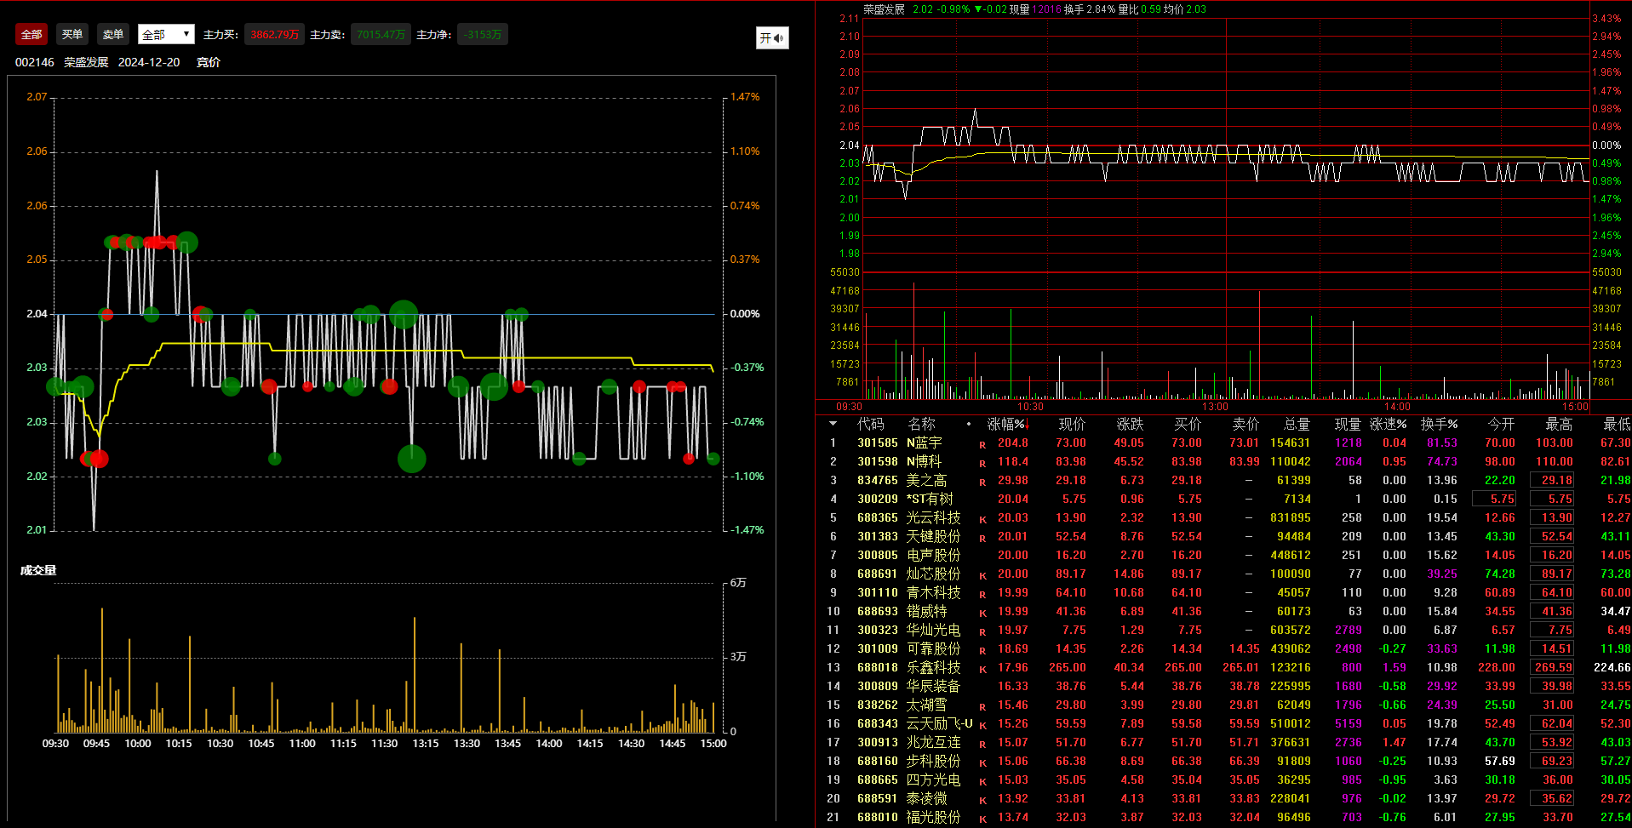This screenshot has height=828, width=1632.
Task: Click the 主力买 value 3862.79万
Action: [274, 35]
